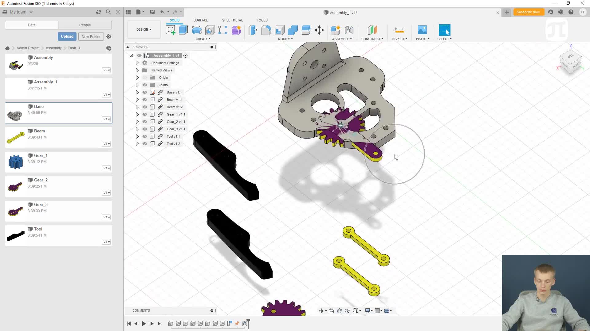Save the document with the save icon

152,12
